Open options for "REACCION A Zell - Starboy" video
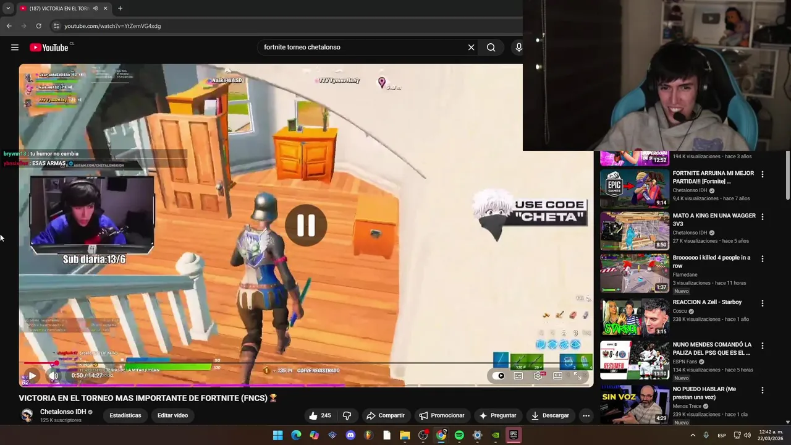 762,303
